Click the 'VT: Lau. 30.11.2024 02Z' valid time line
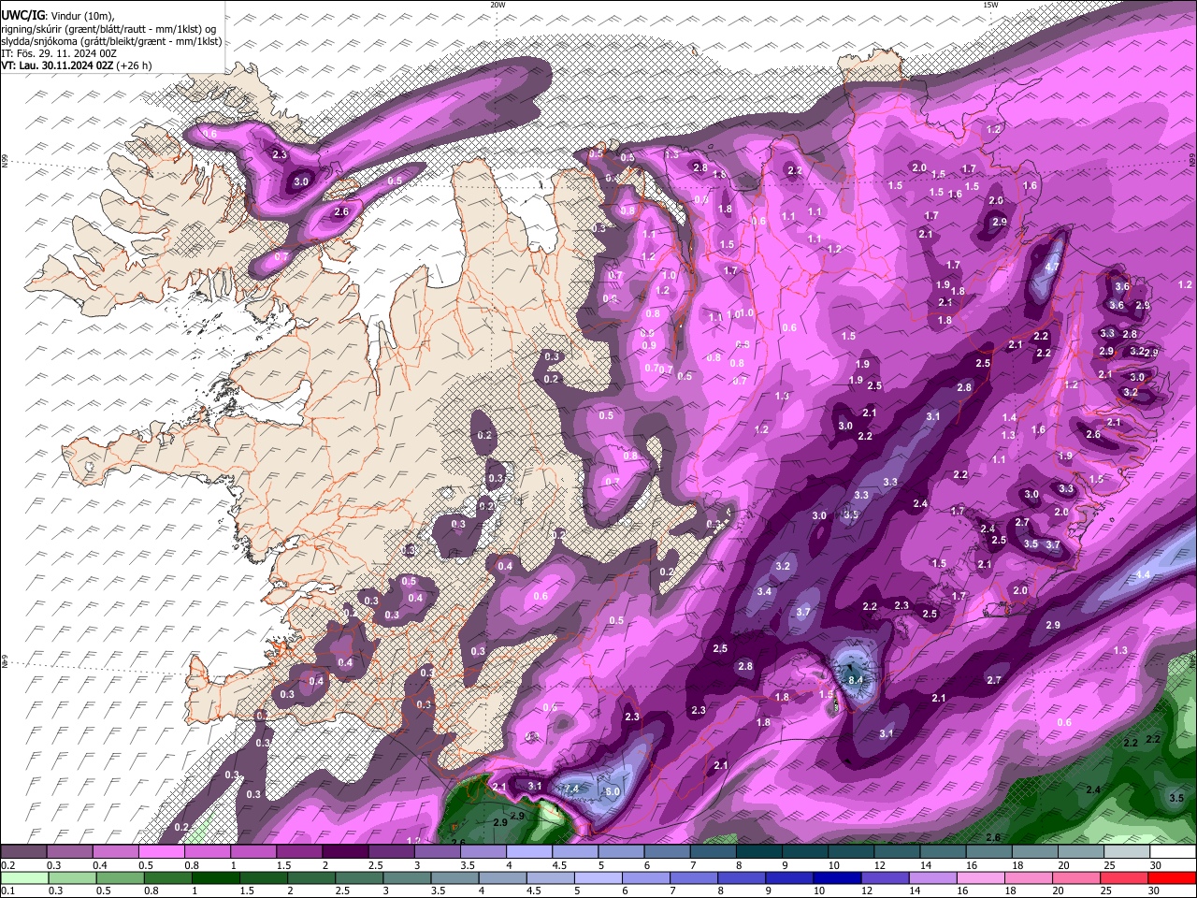 (57, 65)
